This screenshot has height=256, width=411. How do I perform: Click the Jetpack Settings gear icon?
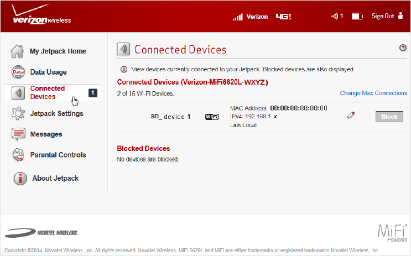[18, 114]
